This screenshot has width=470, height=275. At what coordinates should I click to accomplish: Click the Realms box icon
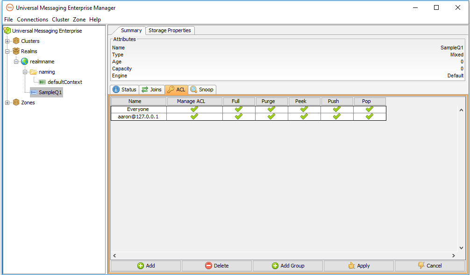pos(16,51)
